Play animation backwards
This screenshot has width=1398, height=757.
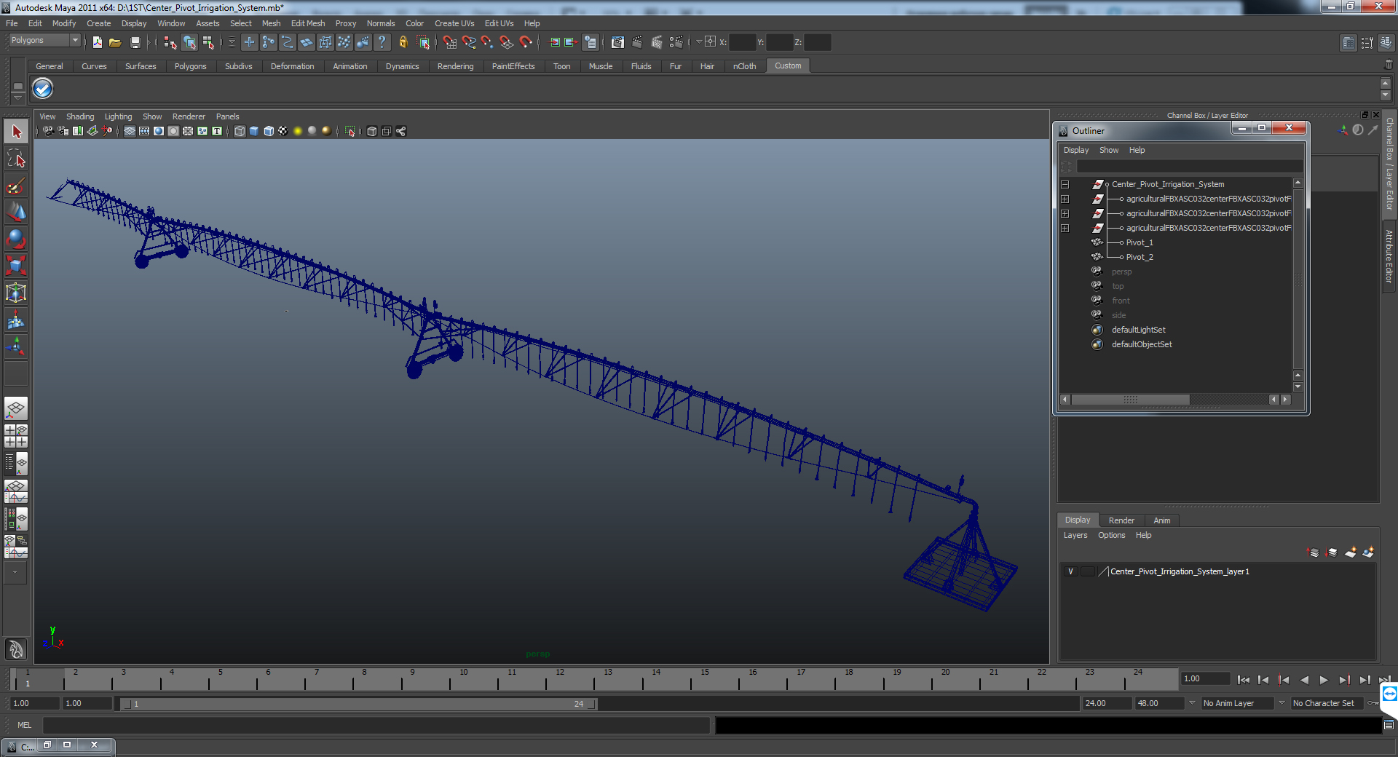(x=1304, y=680)
